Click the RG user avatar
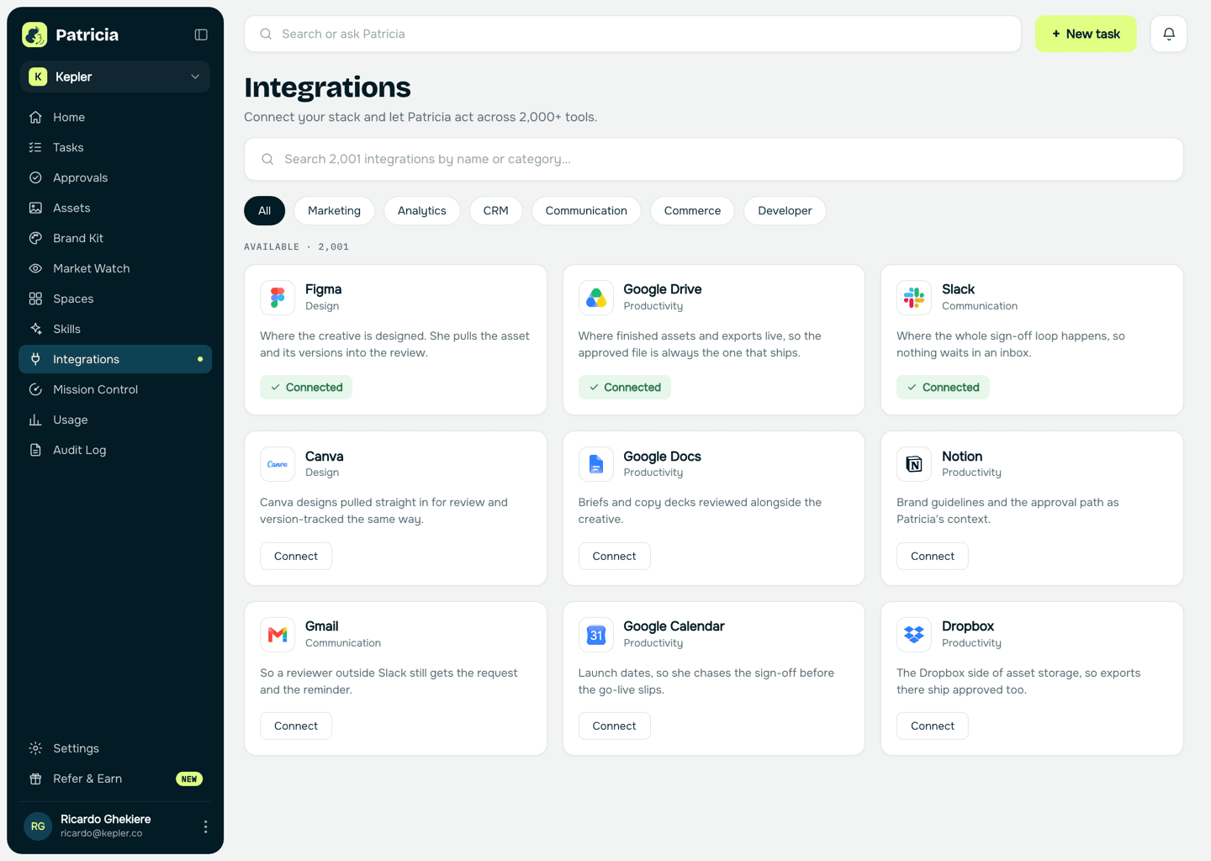The image size is (1211, 861). click(38, 827)
